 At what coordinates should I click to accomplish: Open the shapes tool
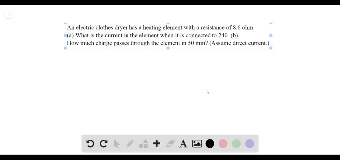143,144
